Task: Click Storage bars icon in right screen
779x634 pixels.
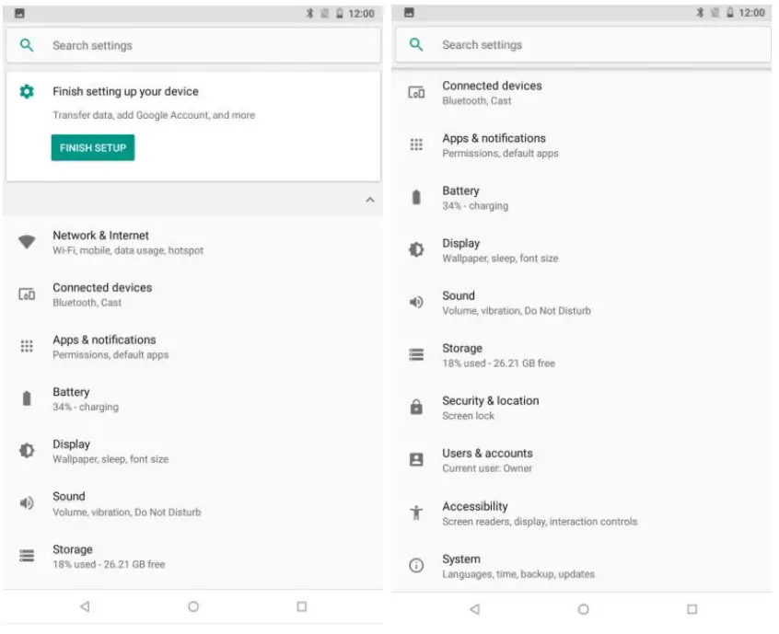Action: coord(416,354)
